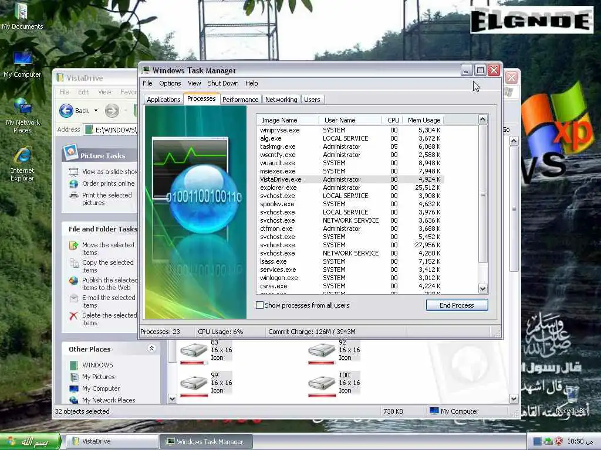Select the wmiprvse.exe process row

pos(350,130)
